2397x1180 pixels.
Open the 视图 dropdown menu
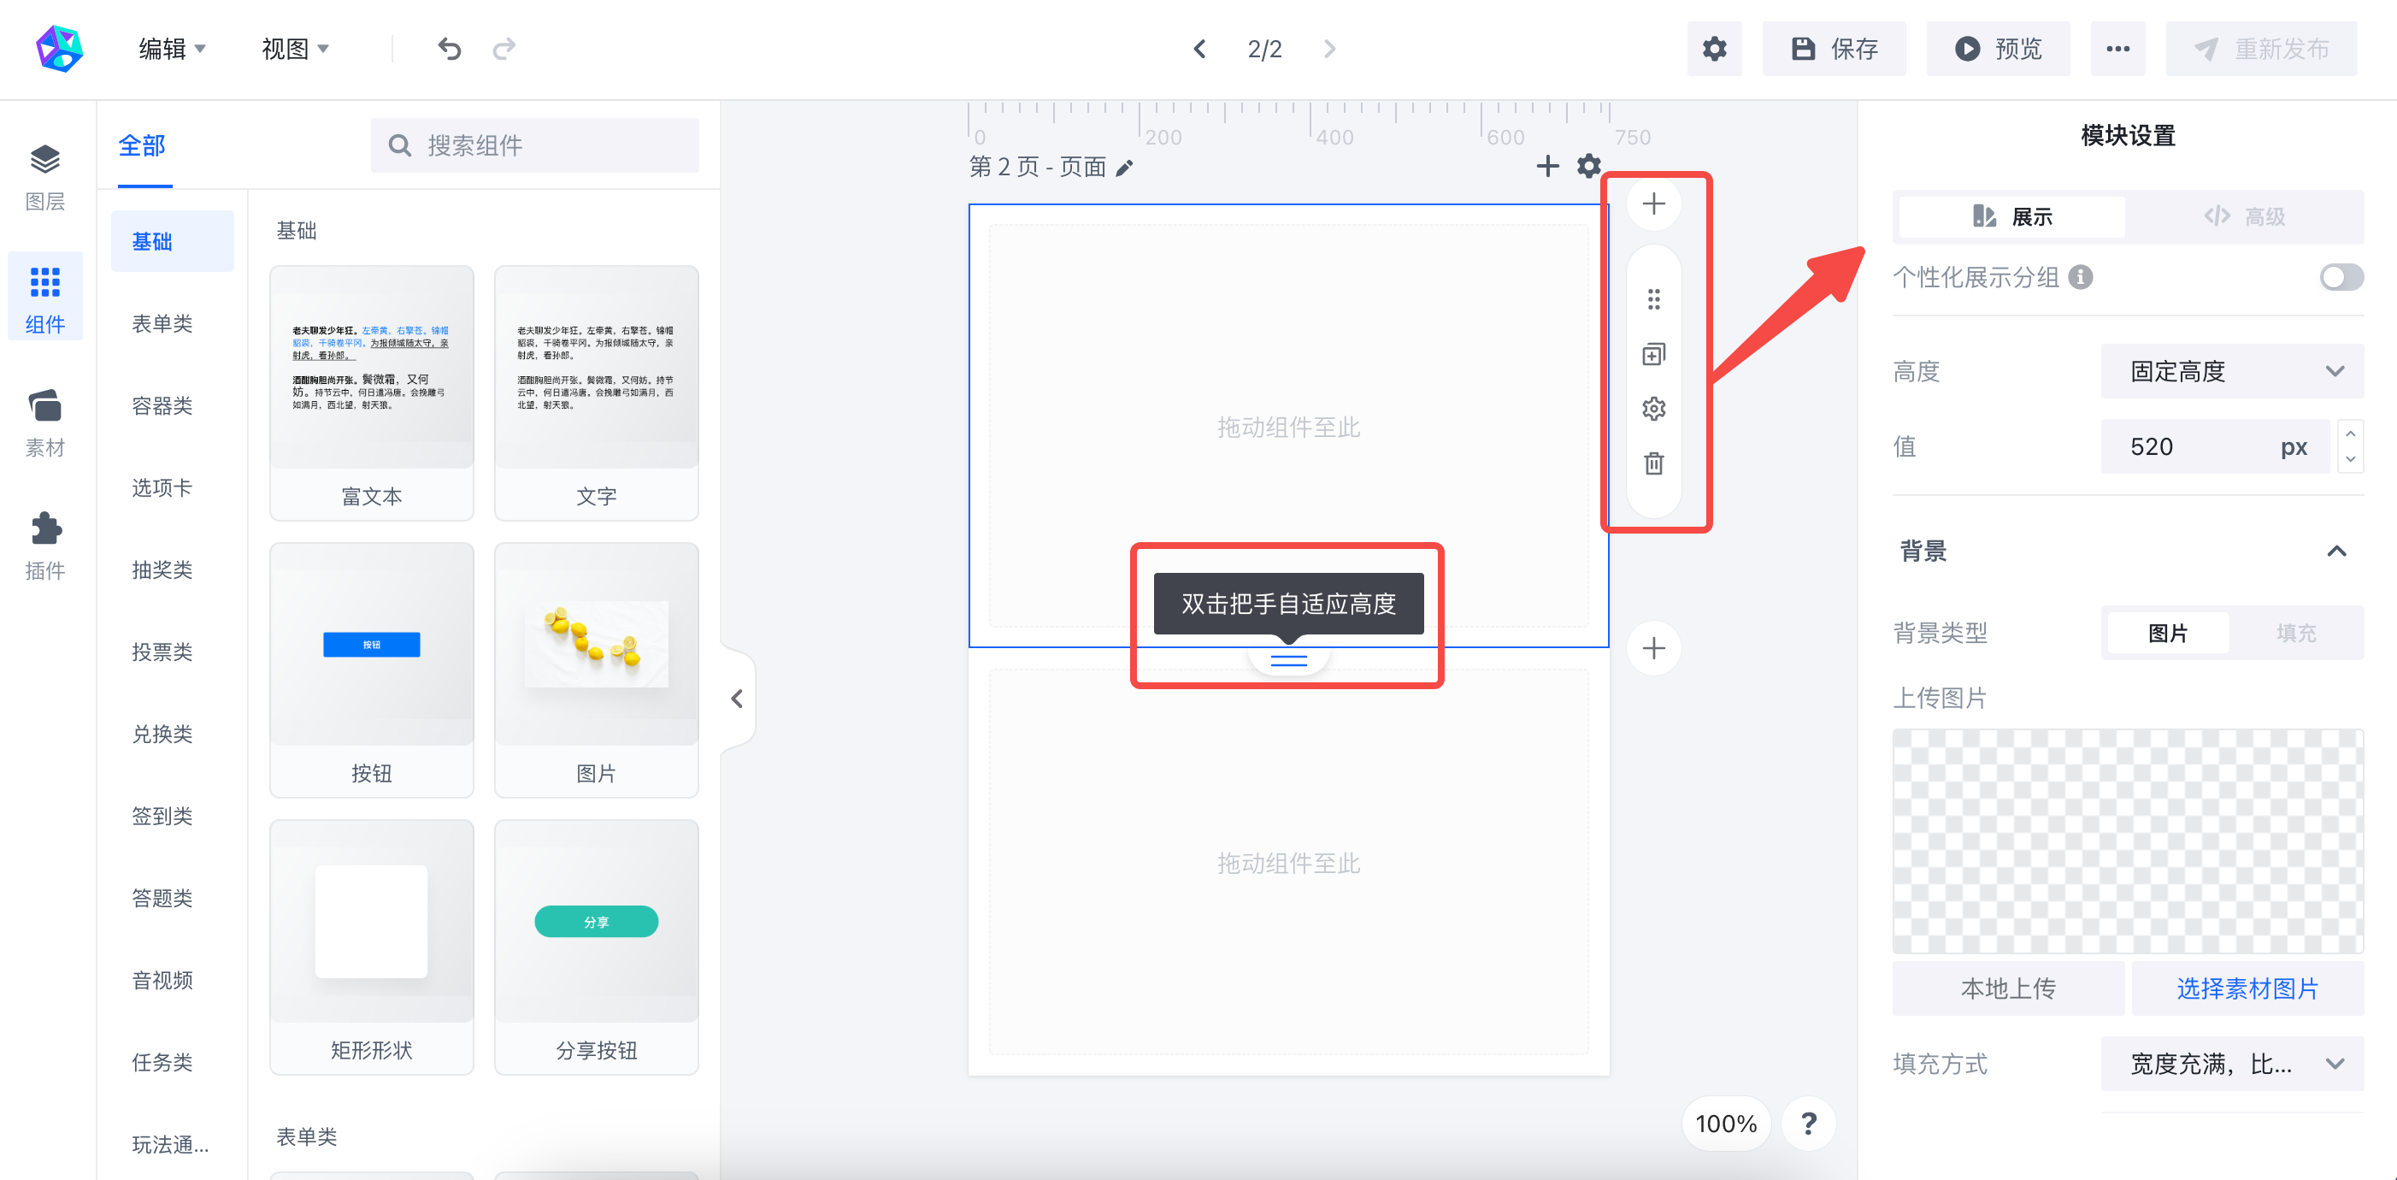pos(295,49)
